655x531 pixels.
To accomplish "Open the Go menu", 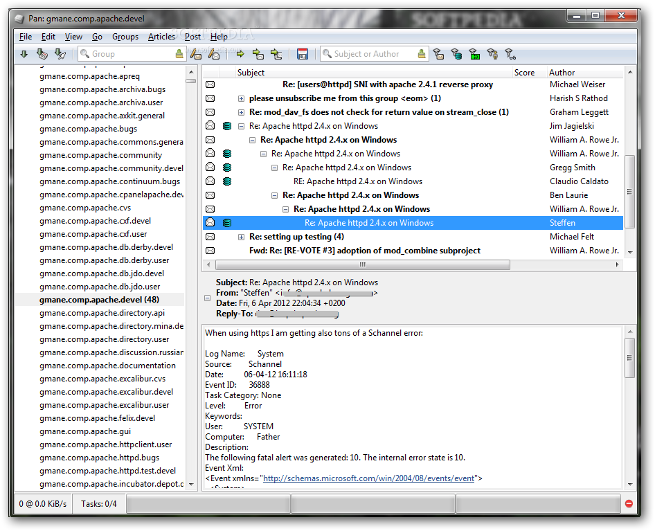I will pyautogui.click(x=97, y=37).
